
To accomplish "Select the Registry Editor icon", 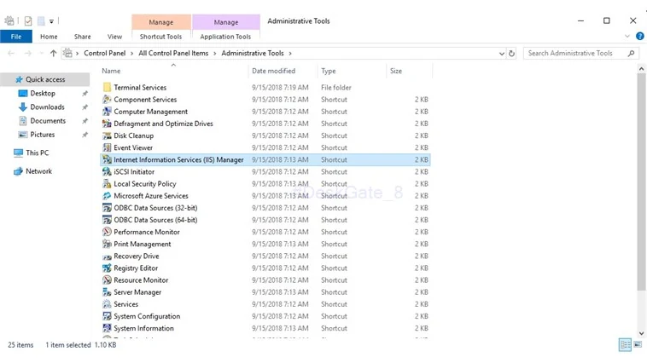I will coord(107,268).
